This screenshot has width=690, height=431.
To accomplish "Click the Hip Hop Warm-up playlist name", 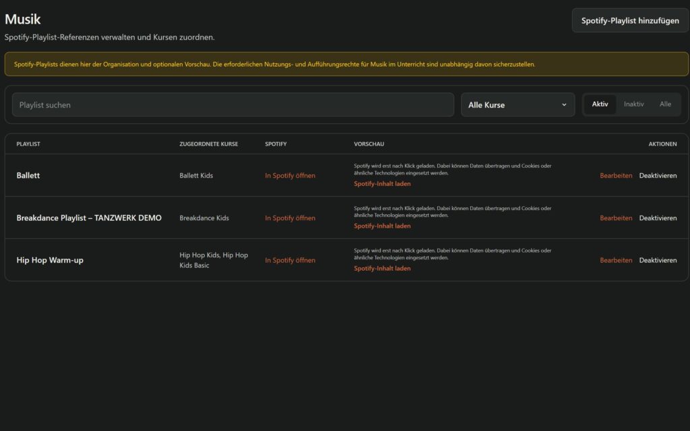I will [x=50, y=260].
